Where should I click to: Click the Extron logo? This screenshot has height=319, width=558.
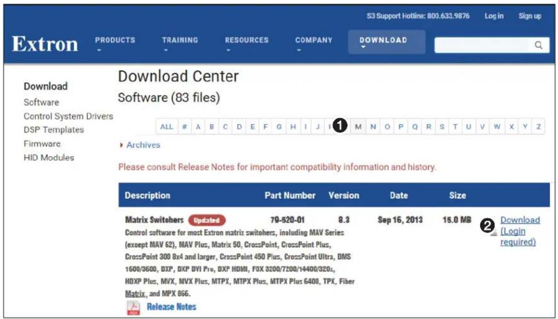click(45, 44)
